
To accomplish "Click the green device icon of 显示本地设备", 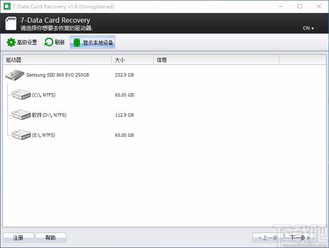I will click(77, 43).
